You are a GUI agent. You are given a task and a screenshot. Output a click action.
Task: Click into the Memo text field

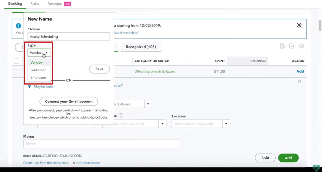(101, 144)
